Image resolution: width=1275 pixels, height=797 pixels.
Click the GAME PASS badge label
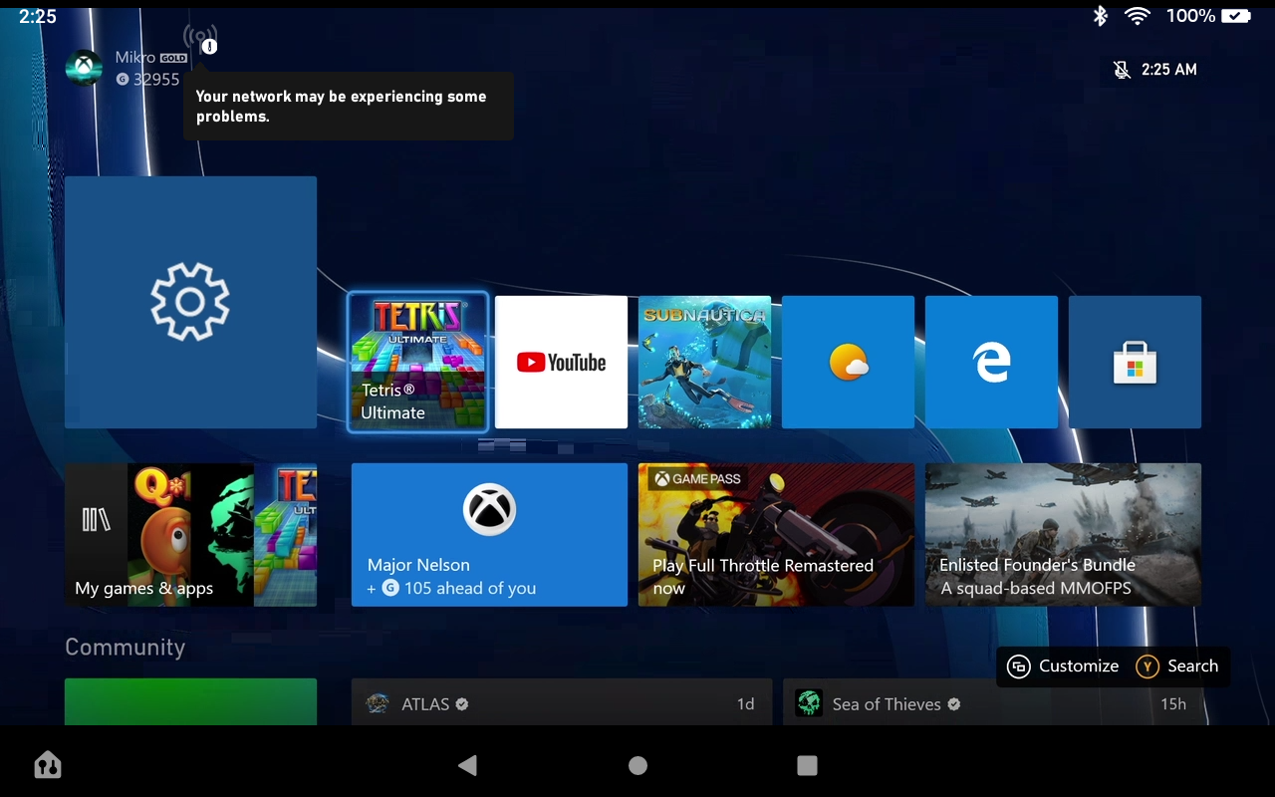click(x=697, y=479)
